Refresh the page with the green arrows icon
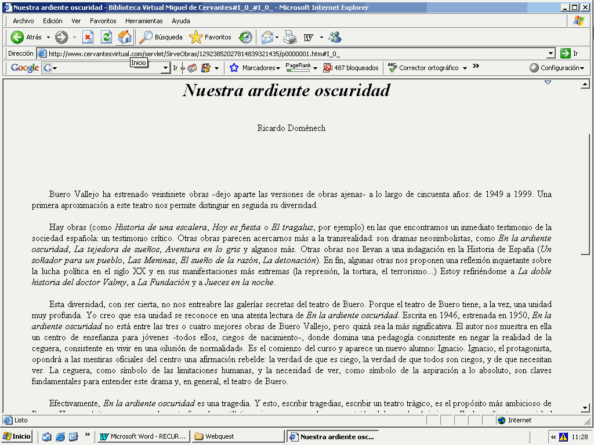This screenshot has height=445, width=594. (107, 37)
